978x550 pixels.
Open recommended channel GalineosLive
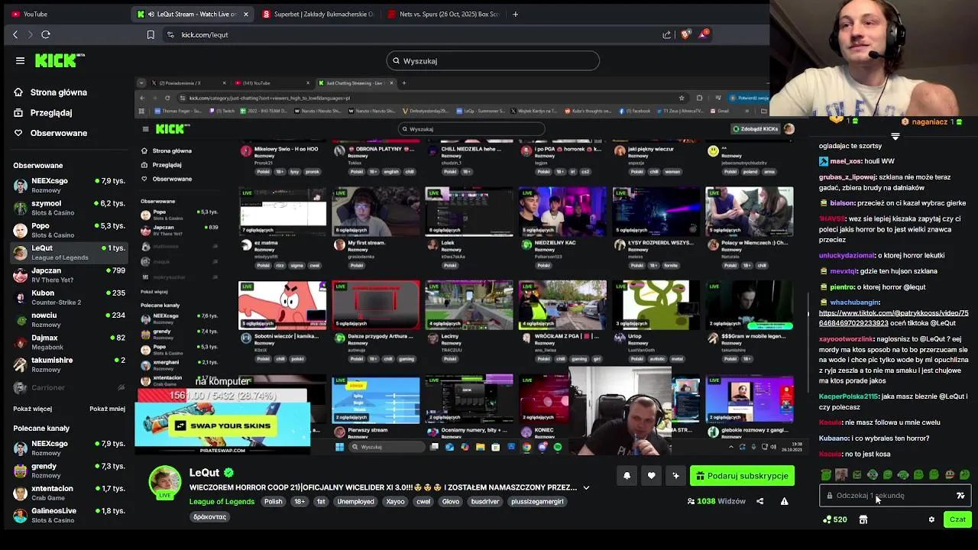click(x=69, y=515)
